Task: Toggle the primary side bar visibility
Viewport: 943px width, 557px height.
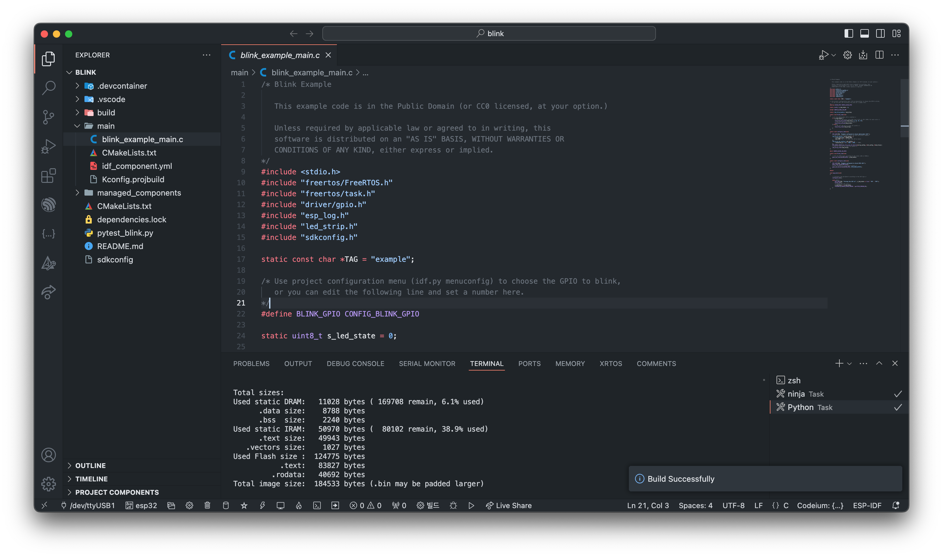Action: point(849,33)
